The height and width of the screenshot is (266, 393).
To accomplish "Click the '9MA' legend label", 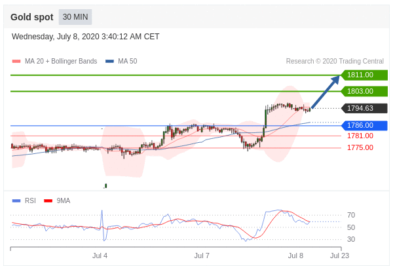I will click(64, 201).
